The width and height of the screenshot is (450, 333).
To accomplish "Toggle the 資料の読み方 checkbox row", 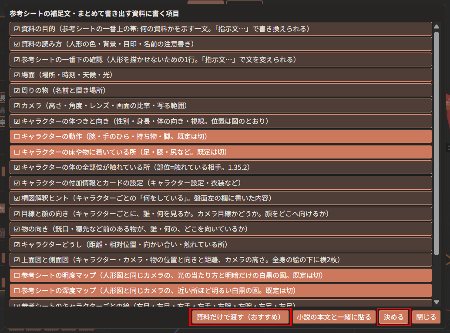I will pyautogui.click(x=221, y=44).
